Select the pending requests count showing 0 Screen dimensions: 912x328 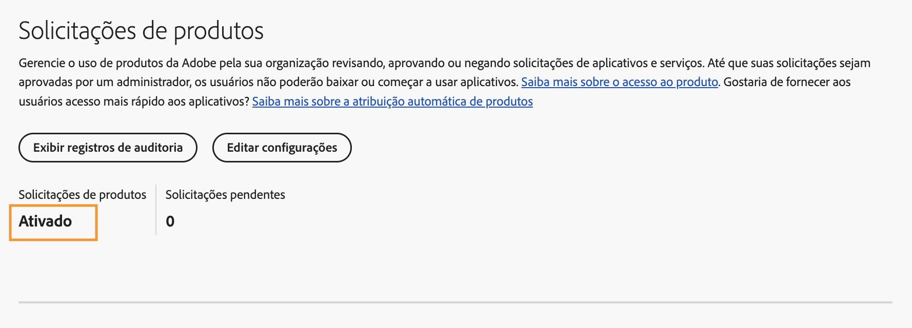tap(171, 221)
